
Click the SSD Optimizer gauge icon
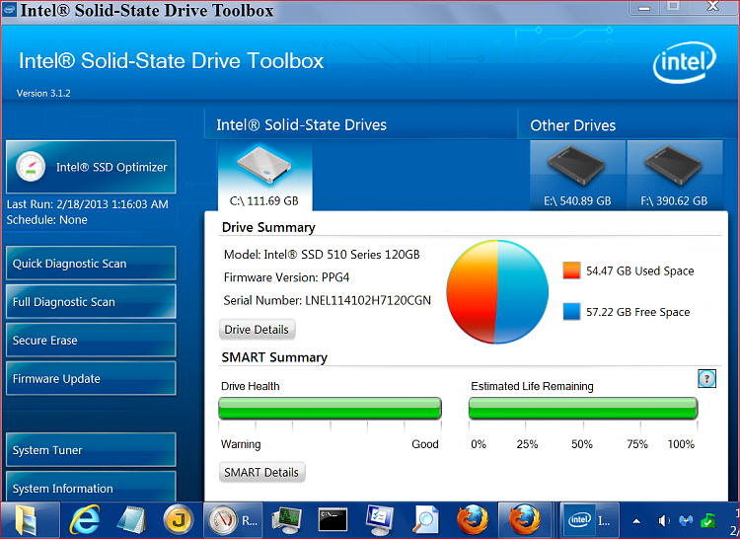pos(31,167)
